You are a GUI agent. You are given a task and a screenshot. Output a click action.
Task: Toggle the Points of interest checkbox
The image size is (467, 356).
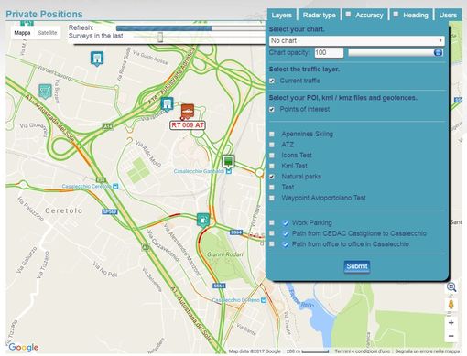[272, 109]
